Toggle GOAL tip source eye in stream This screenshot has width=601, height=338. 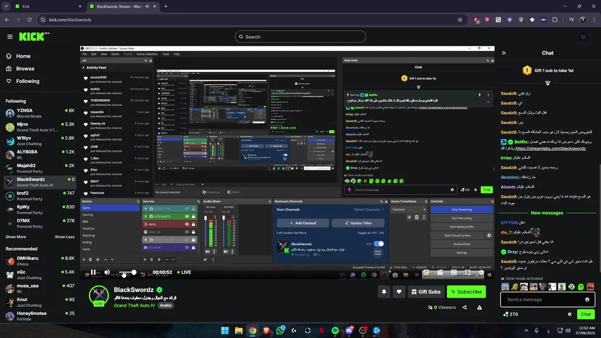point(187,232)
